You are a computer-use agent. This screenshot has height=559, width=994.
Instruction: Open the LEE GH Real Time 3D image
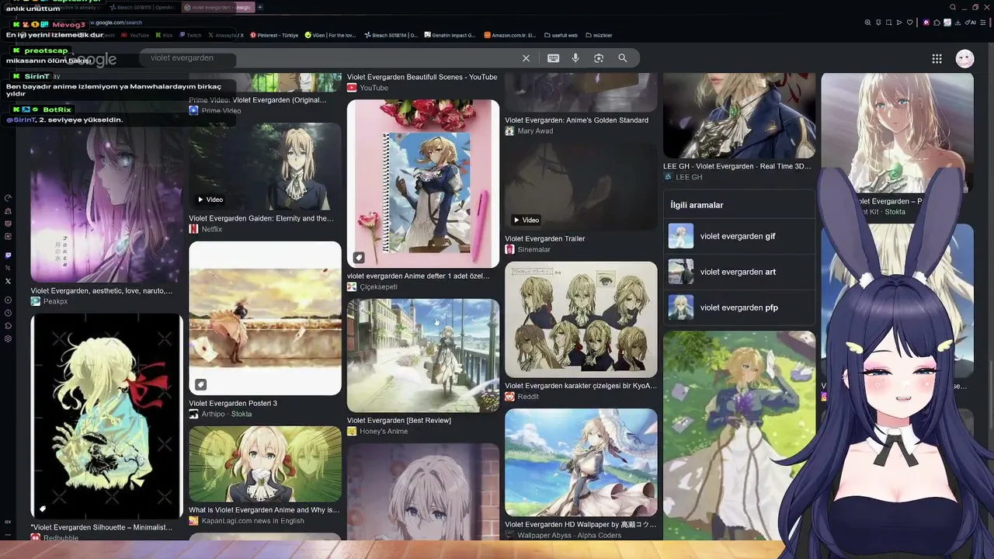[x=739, y=116]
